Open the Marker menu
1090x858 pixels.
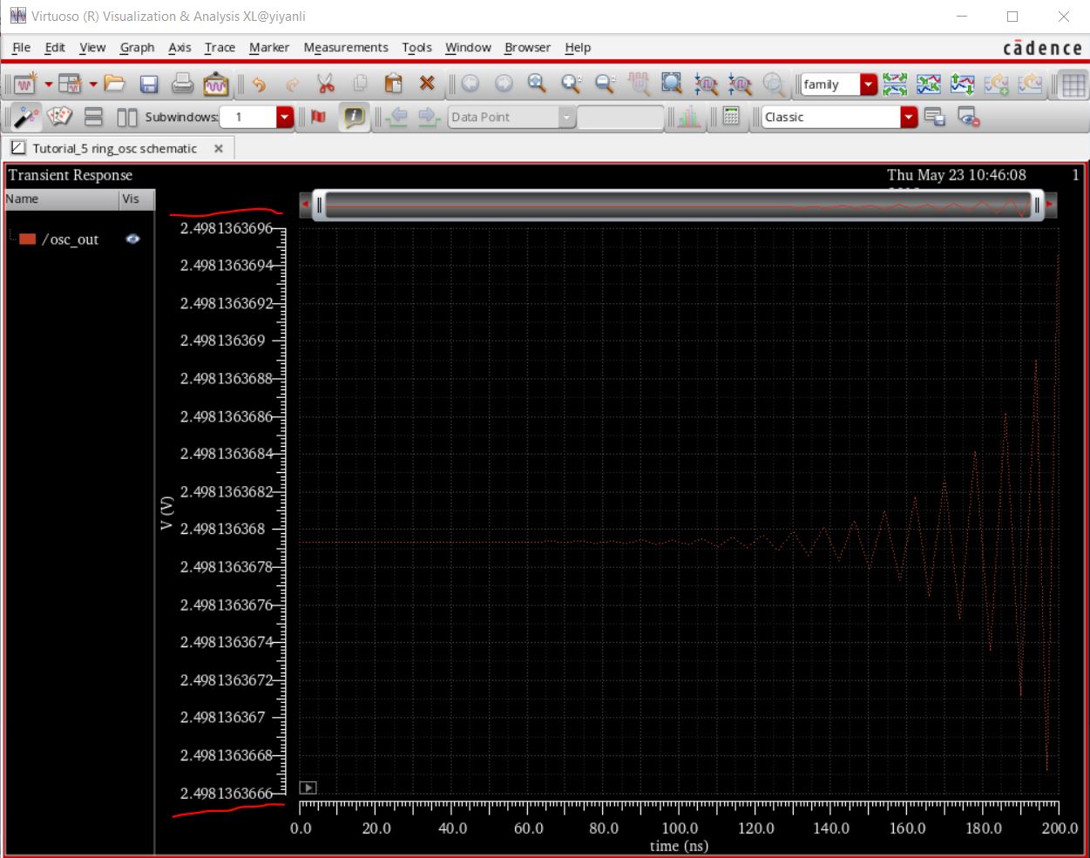coord(268,47)
